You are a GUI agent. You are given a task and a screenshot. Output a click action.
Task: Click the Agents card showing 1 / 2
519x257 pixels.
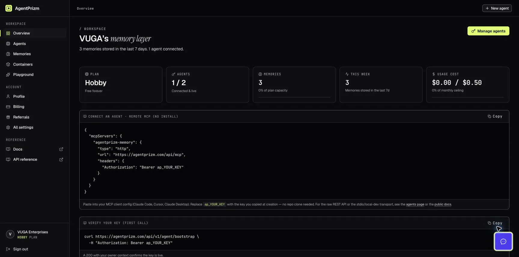coord(208,85)
